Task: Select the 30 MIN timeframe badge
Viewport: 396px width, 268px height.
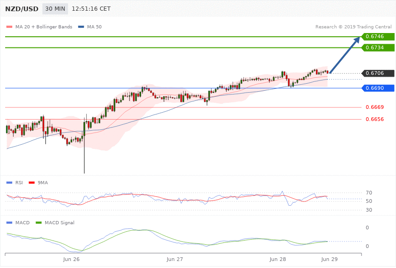Action: pos(55,9)
